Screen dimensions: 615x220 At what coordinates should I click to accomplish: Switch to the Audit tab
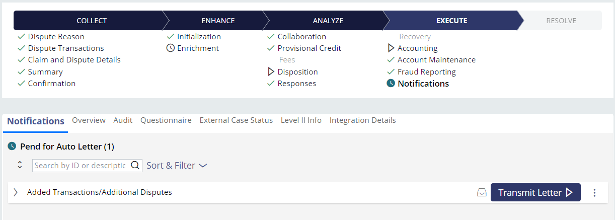point(123,120)
